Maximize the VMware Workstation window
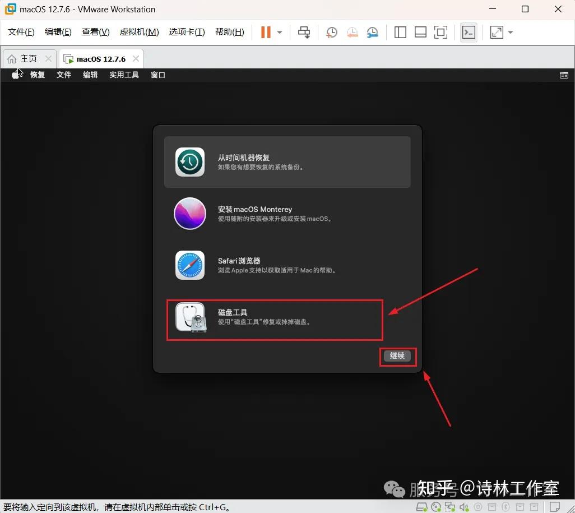This screenshot has width=575, height=513. pyautogui.click(x=525, y=9)
